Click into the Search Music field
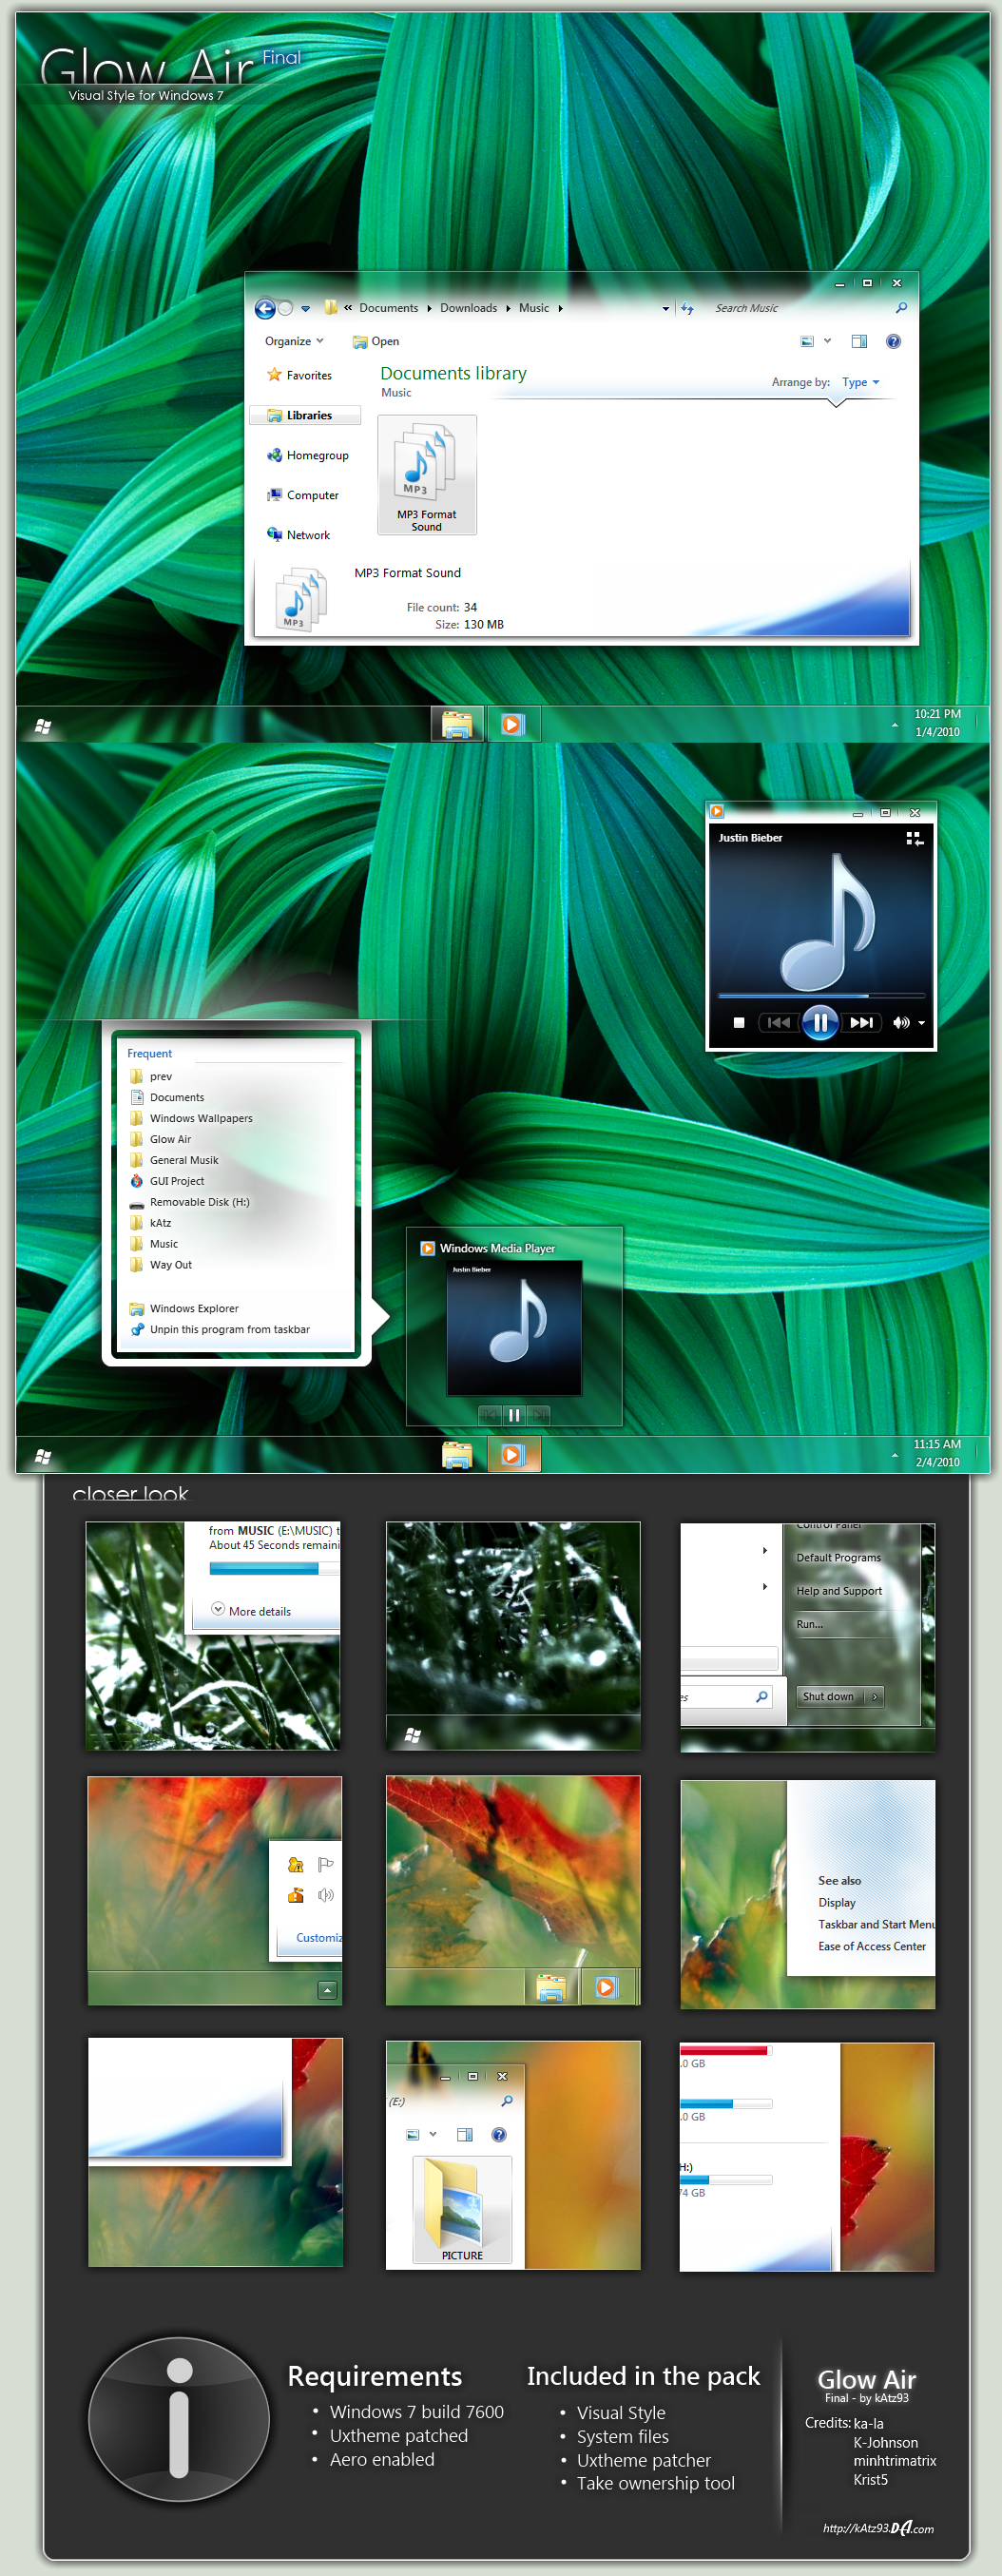Image resolution: width=1002 pixels, height=2576 pixels. tap(800, 308)
